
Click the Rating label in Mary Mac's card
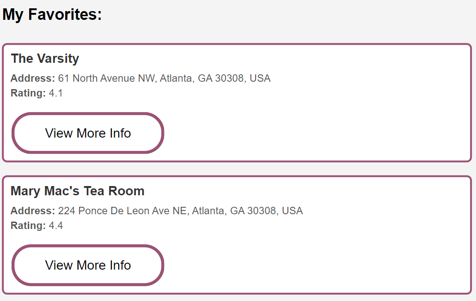[x=28, y=226]
